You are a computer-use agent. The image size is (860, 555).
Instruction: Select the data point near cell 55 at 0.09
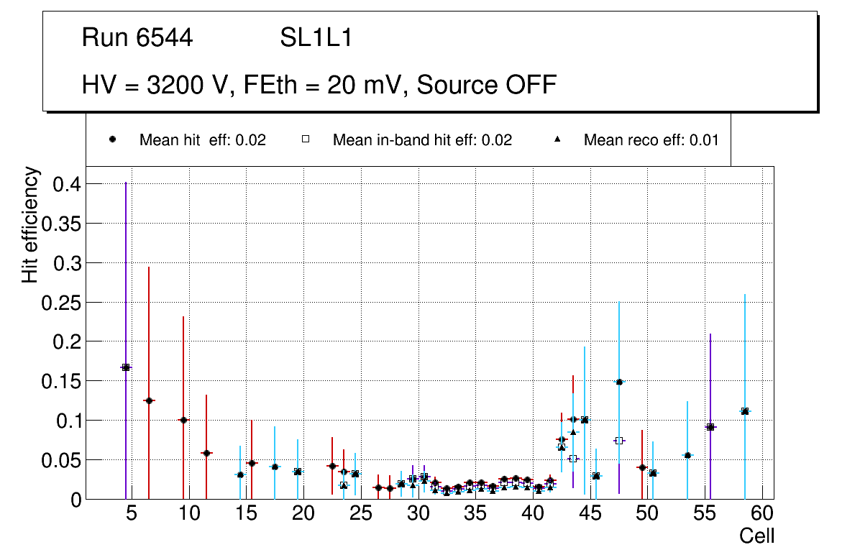click(710, 427)
